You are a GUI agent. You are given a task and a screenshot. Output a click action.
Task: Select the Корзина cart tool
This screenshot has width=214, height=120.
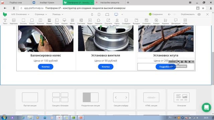pyautogui.click(x=166, y=21)
